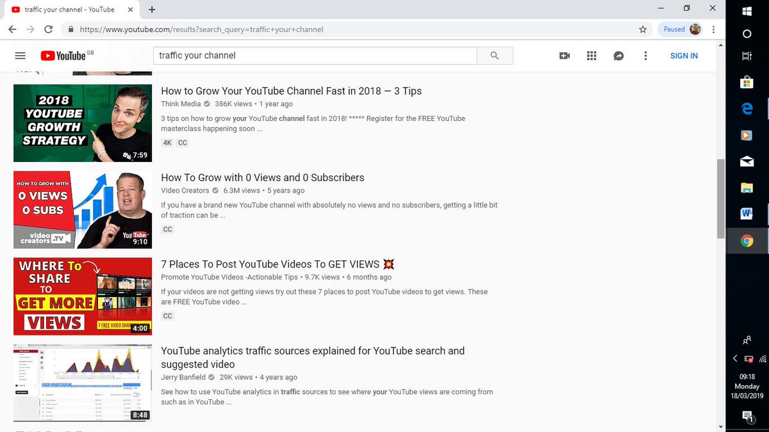This screenshot has height=432, width=769.
Task: Open Windows Start button
Action: (x=747, y=10)
